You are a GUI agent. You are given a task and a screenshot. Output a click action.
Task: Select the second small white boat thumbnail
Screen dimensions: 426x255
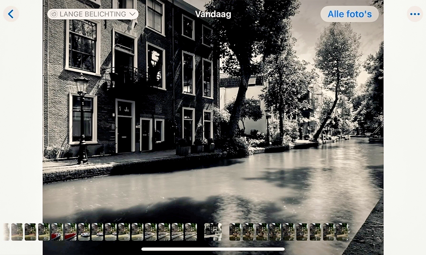(x=97, y=232)
